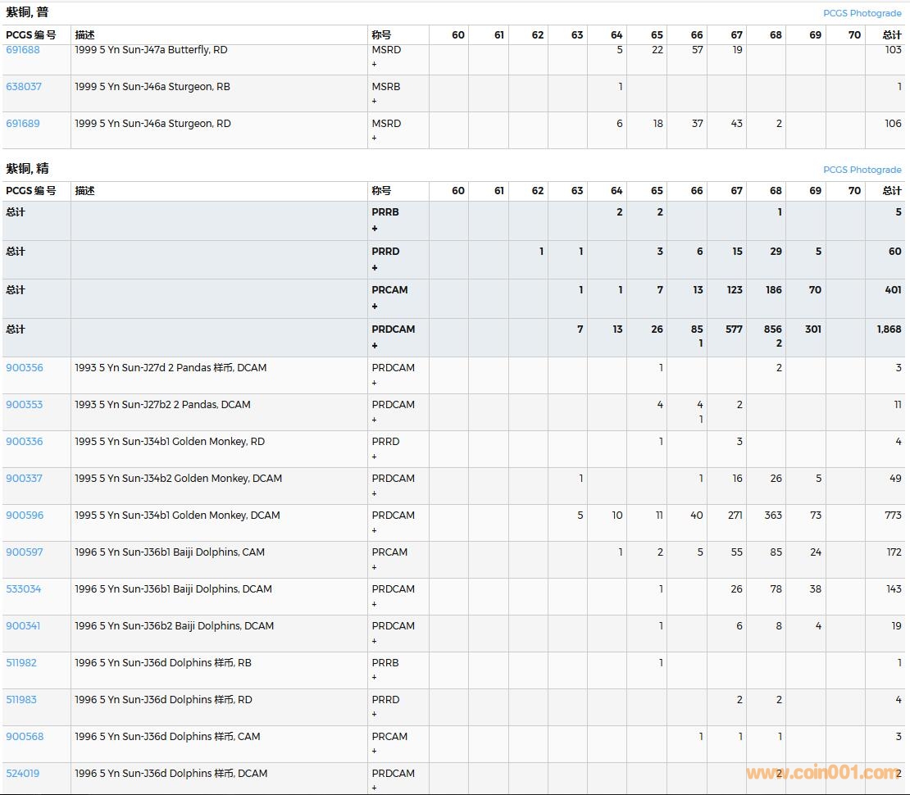Expand plus grades for Golden Monkey RD row

(x=375, y=457)
